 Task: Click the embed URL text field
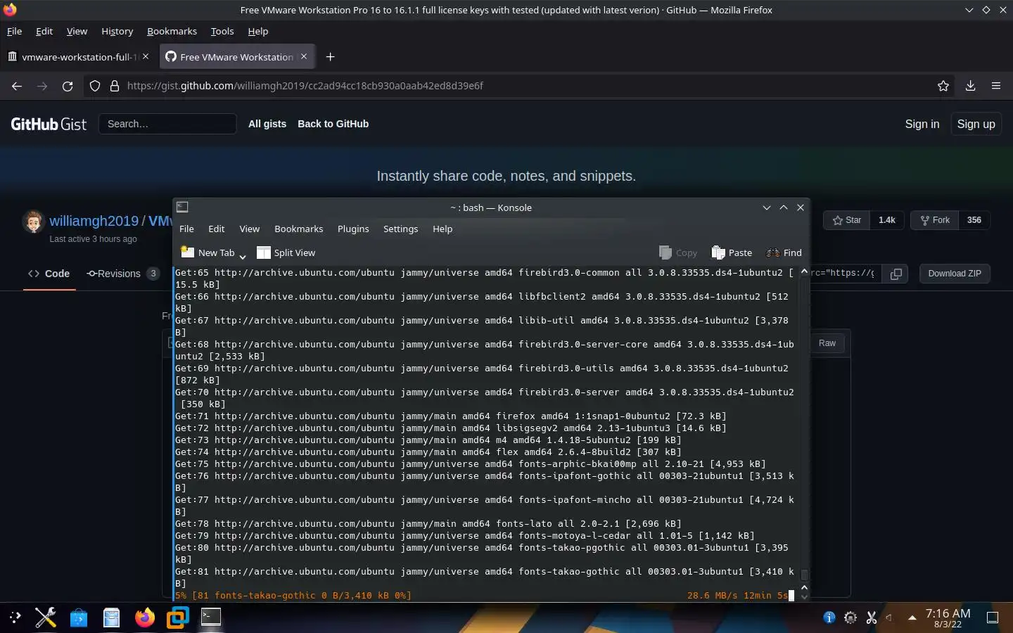coord(846,274)
